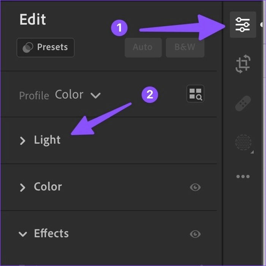Select the Crop and Rotate tool
The image size is (266, 266).
click(243, 63)
